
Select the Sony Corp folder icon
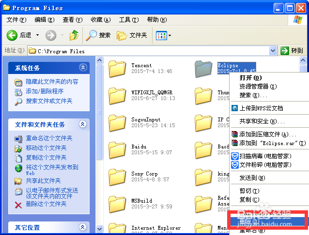pos(117,177)
